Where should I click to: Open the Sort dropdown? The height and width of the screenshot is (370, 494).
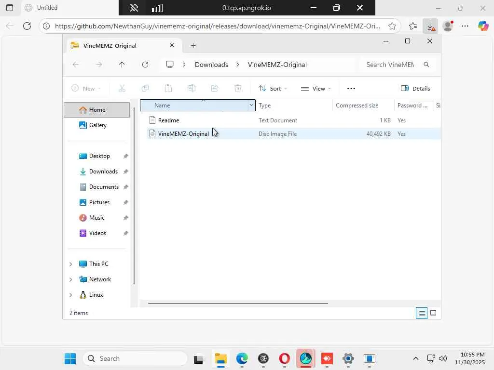click(273, 89)
